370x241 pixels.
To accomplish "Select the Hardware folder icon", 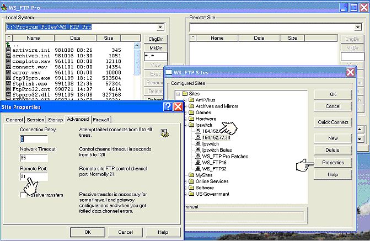I will [x=191, y=119].
